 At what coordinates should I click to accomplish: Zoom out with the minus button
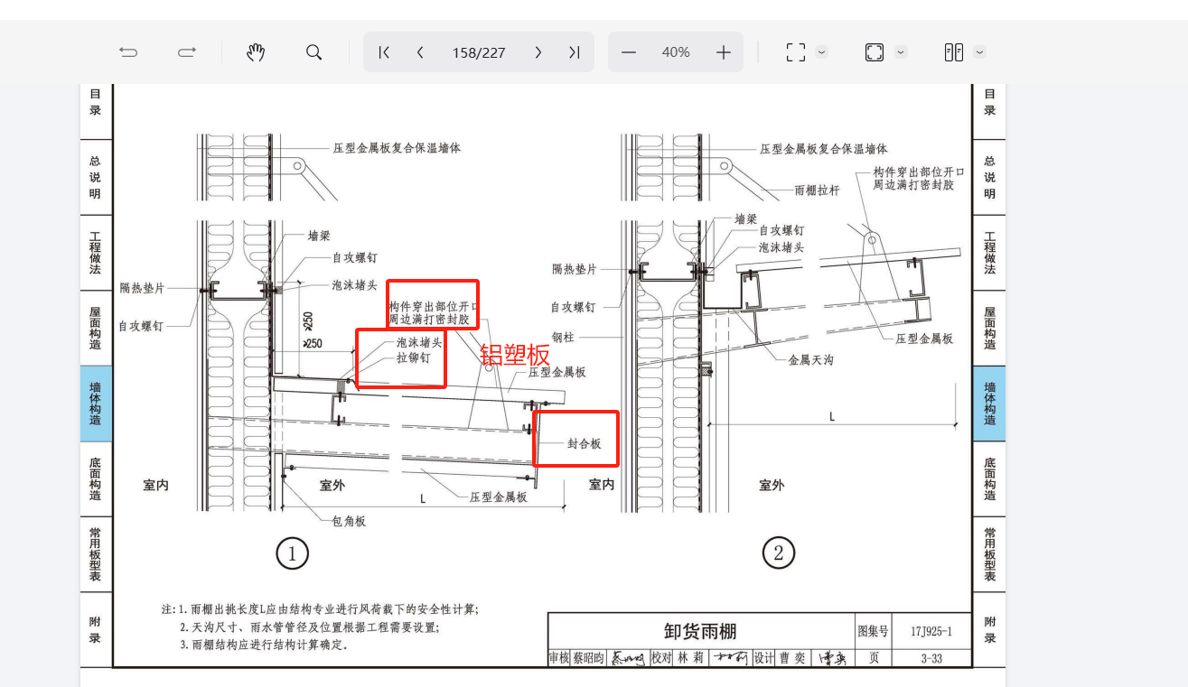tap(629, 52)
